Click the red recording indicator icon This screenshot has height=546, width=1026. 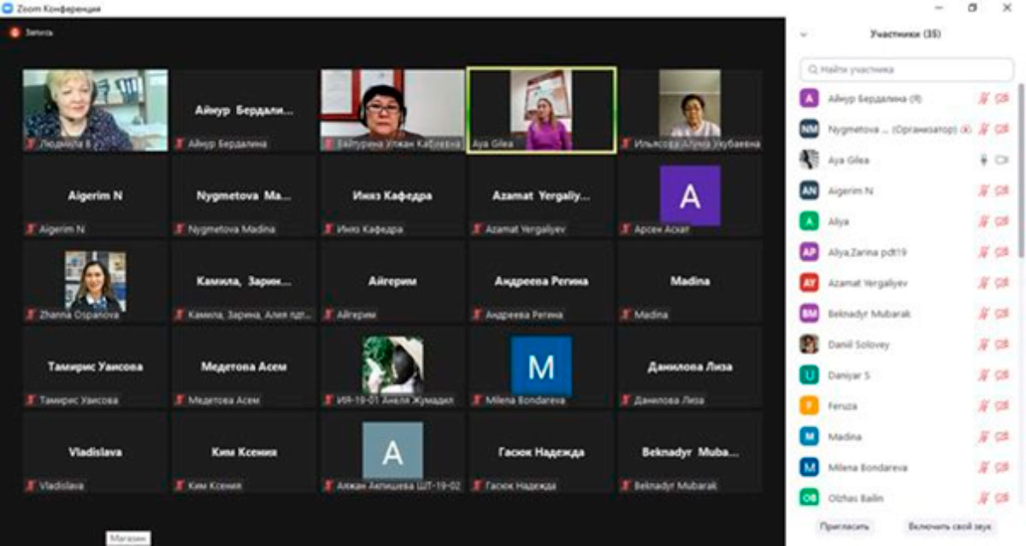pyautogui.click(x=14, y=32)
